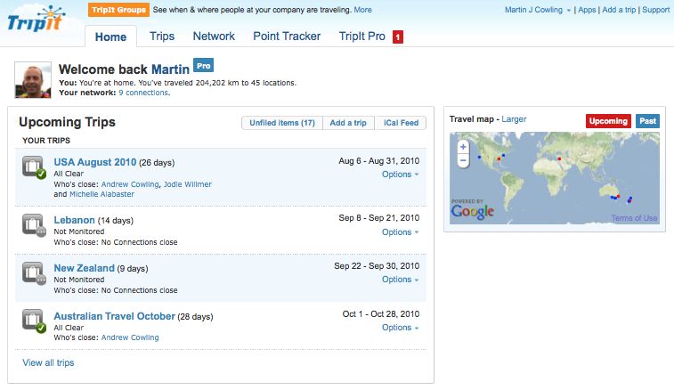Click the YOUR TRIPS label
Image resolution: width=674 pixels, height=390 pixels.
(x=46, y=141)
